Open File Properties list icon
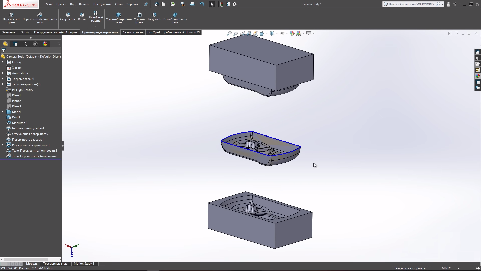 [x=228, y=4]
